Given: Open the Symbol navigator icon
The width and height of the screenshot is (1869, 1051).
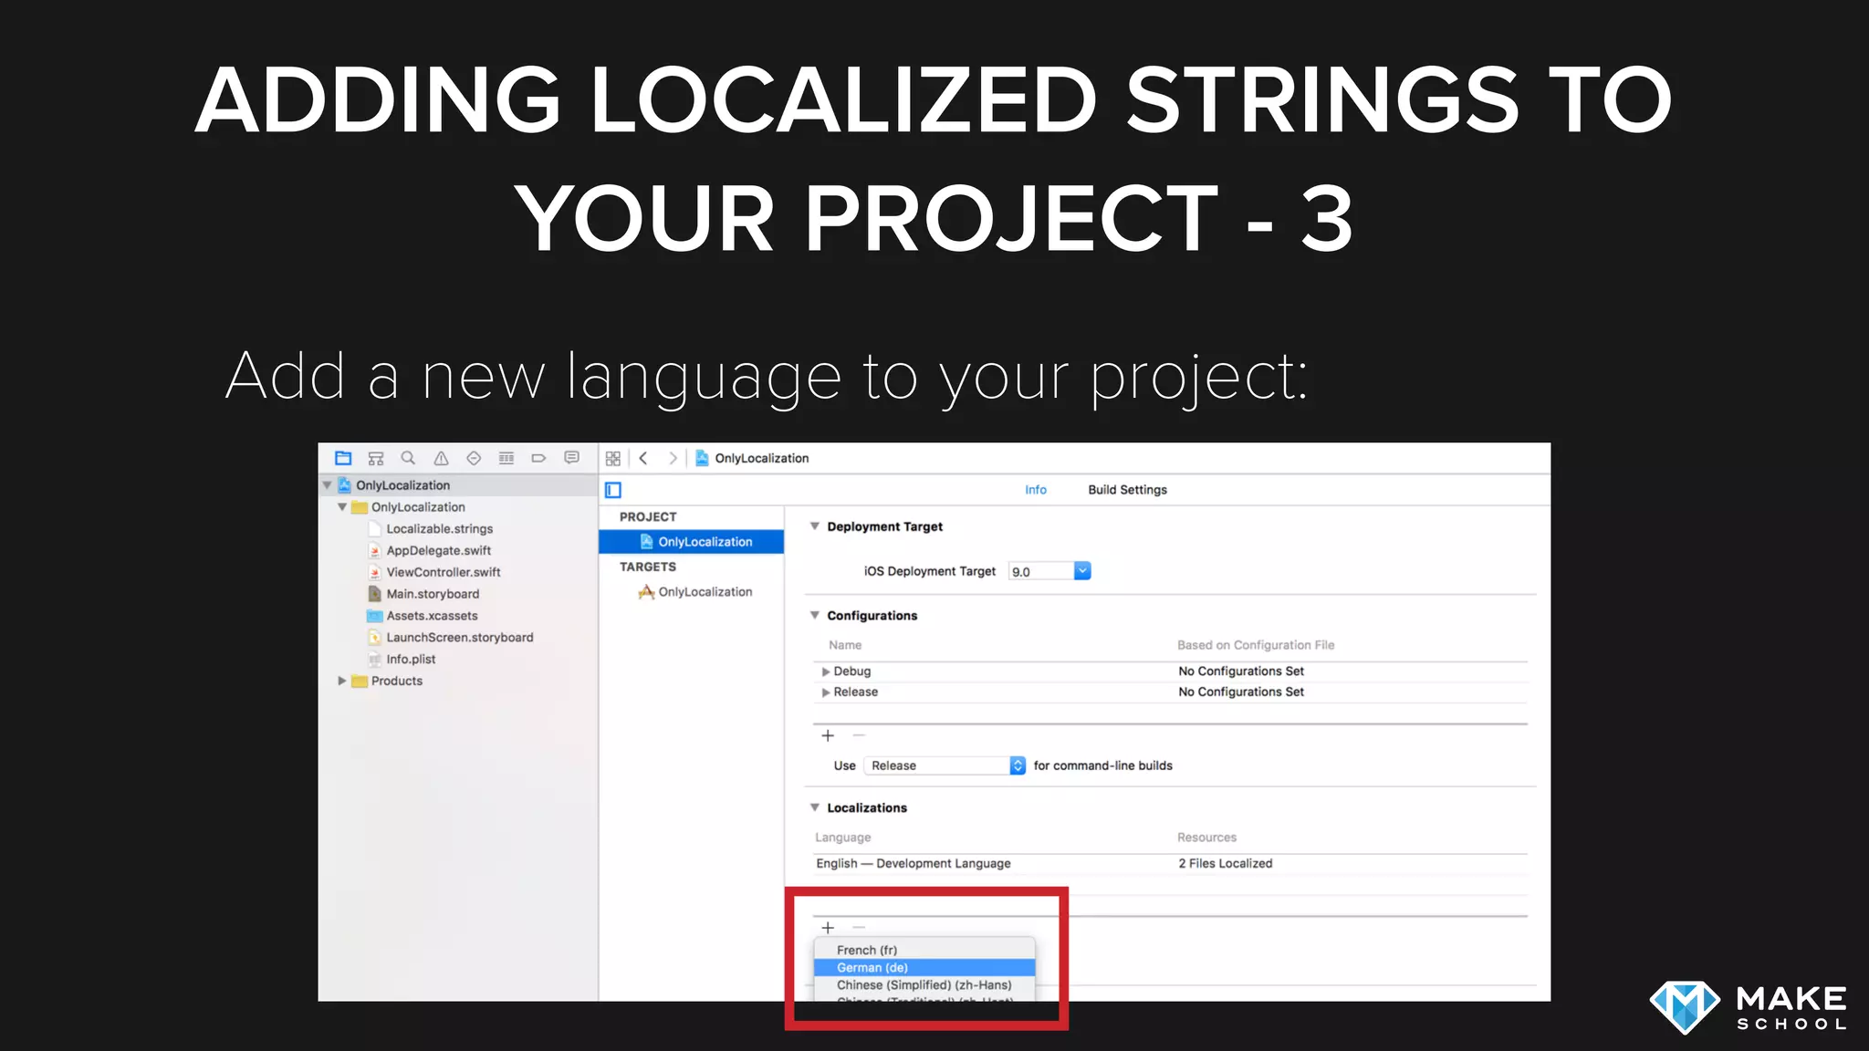Looking at the screenshot, I should (x=376, y=458).
